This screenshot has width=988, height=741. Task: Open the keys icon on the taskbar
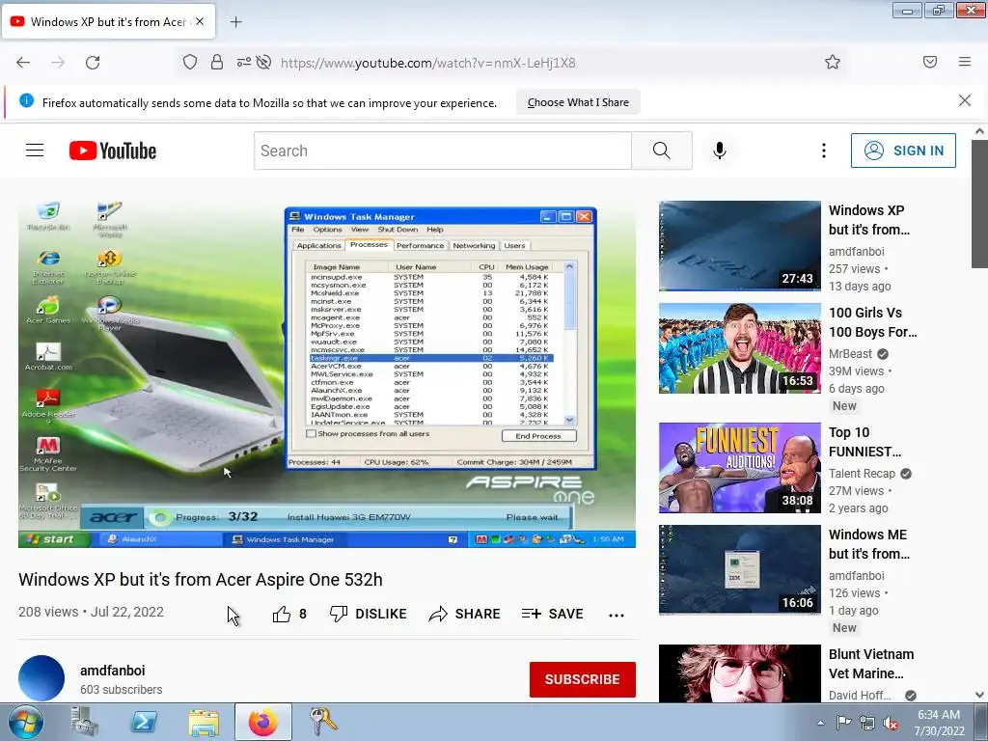(x=322, y=722)
